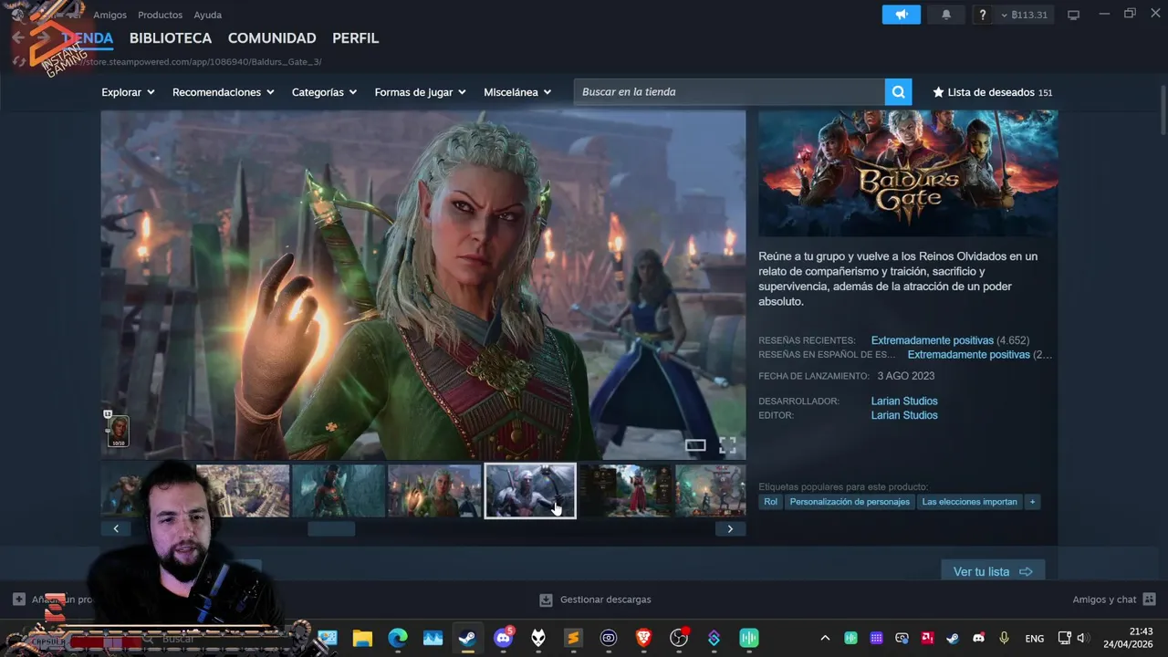Open network settings tray icon

point(1064,638)
